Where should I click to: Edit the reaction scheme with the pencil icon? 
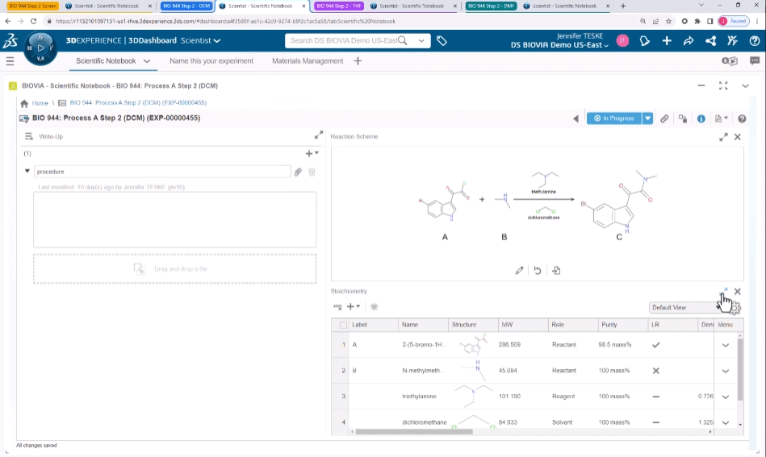click(519, 270)
